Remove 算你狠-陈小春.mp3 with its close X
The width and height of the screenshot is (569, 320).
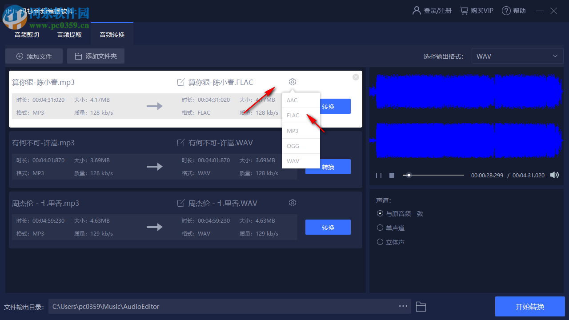(x=355, y=77)
